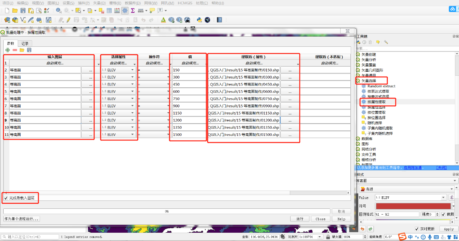Open the 矢量(O) menu
This screenshot has width=459, height=241.
(x=100, y=3)
